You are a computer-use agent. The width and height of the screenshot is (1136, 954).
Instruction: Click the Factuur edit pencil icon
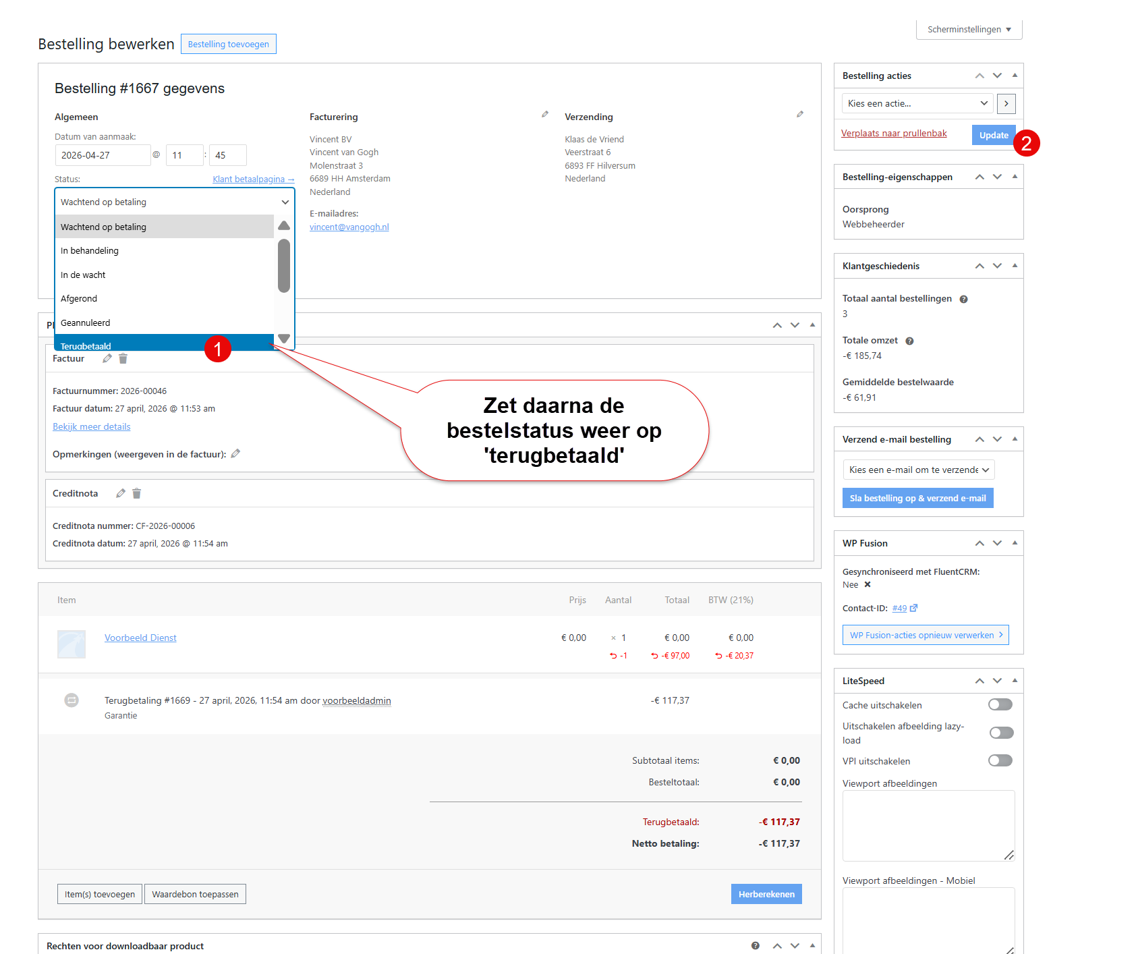107,358
